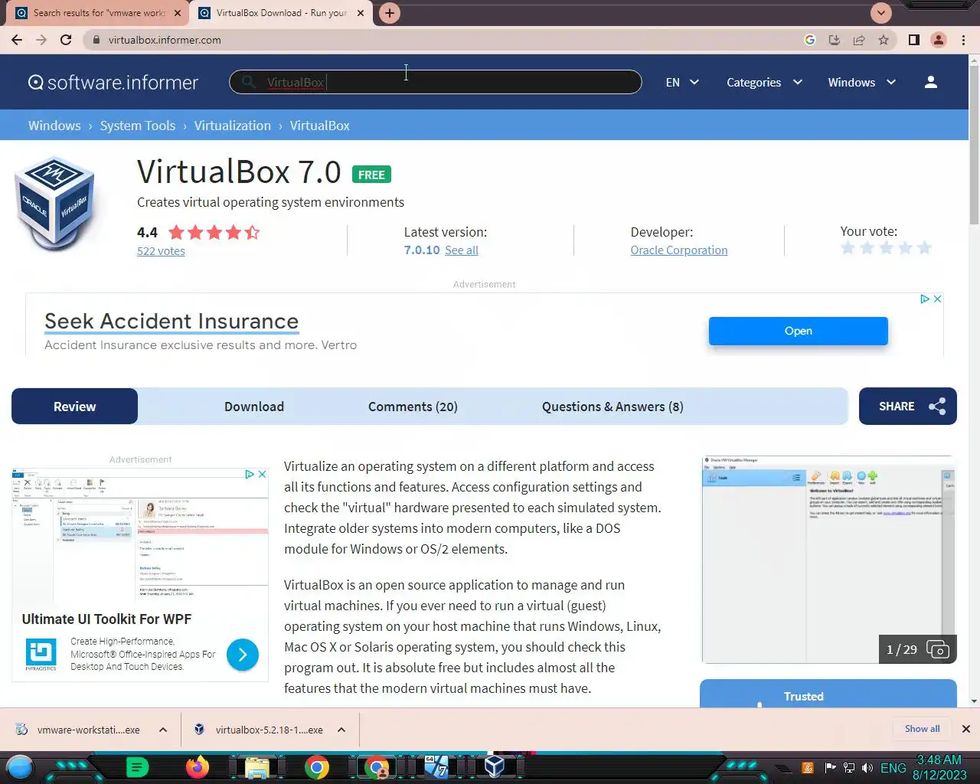
Task: Click the Open button in the ad
Action: 798,331
